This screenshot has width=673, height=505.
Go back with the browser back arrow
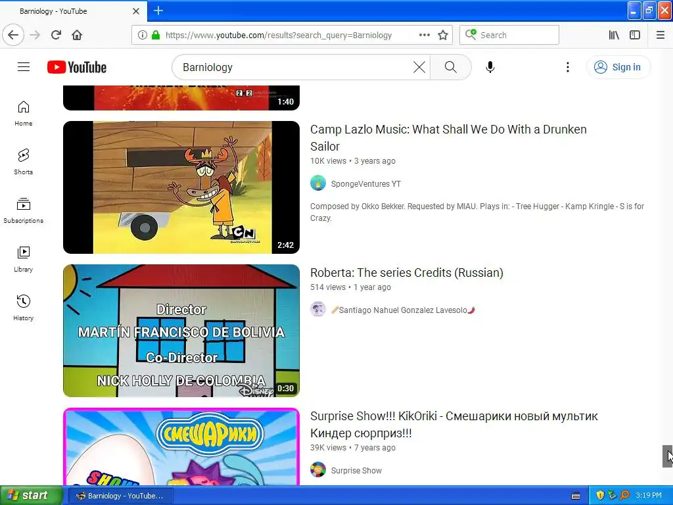tap(13, 35)
